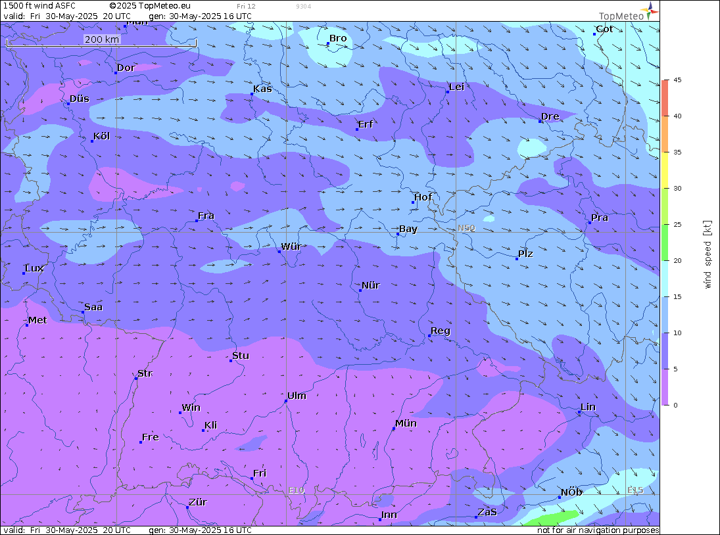720x535 pixels.
Task: Click the '©2025 TopMeteo.eu' copyright text
Action: coord(150,6)
